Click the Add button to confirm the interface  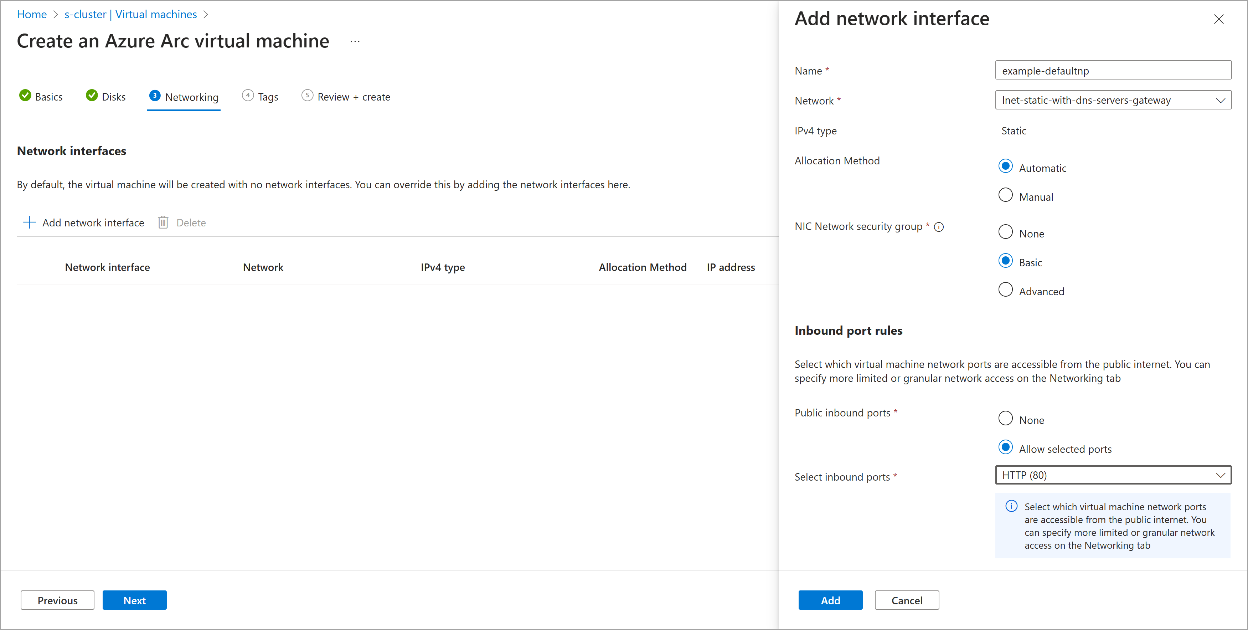(830, 600)
